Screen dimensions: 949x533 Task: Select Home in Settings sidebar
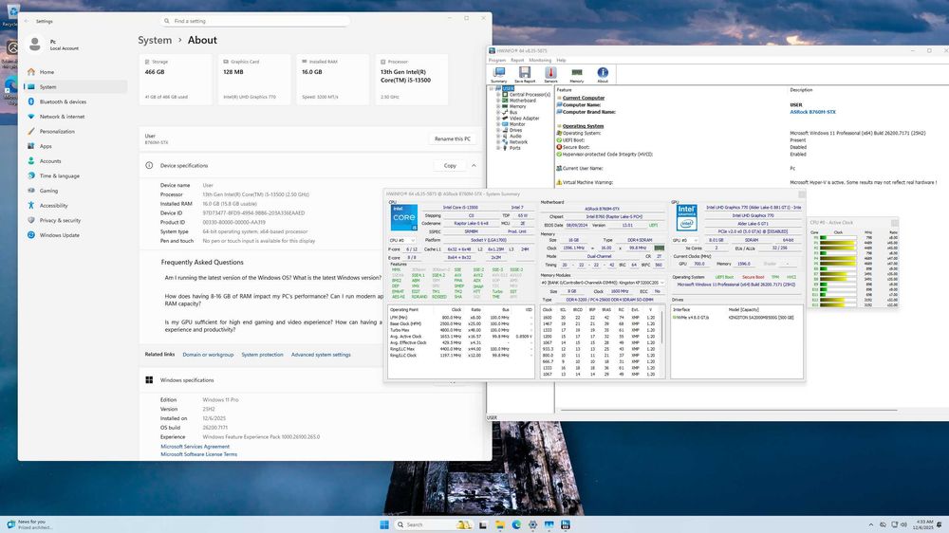coord(75,72)
